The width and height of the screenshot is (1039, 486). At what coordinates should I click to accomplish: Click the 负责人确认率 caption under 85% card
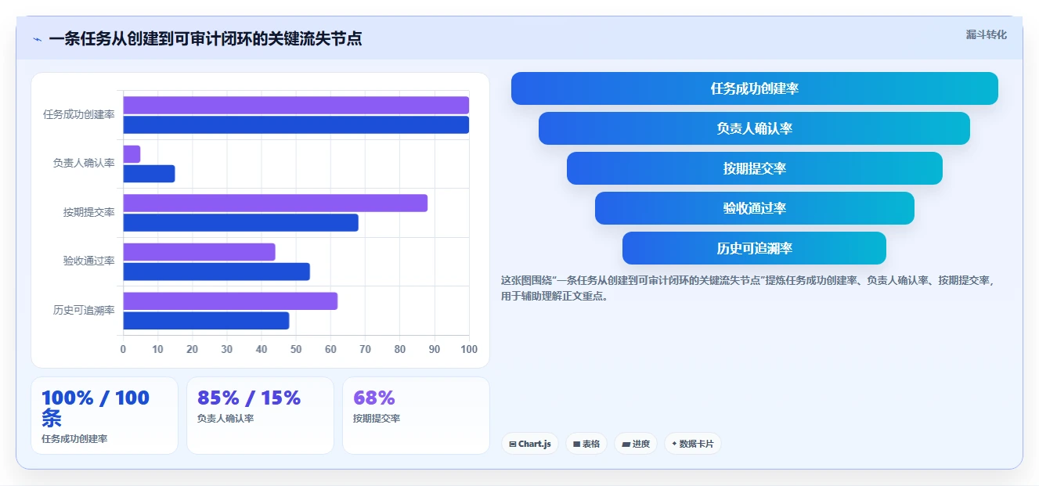click(225, 419)
